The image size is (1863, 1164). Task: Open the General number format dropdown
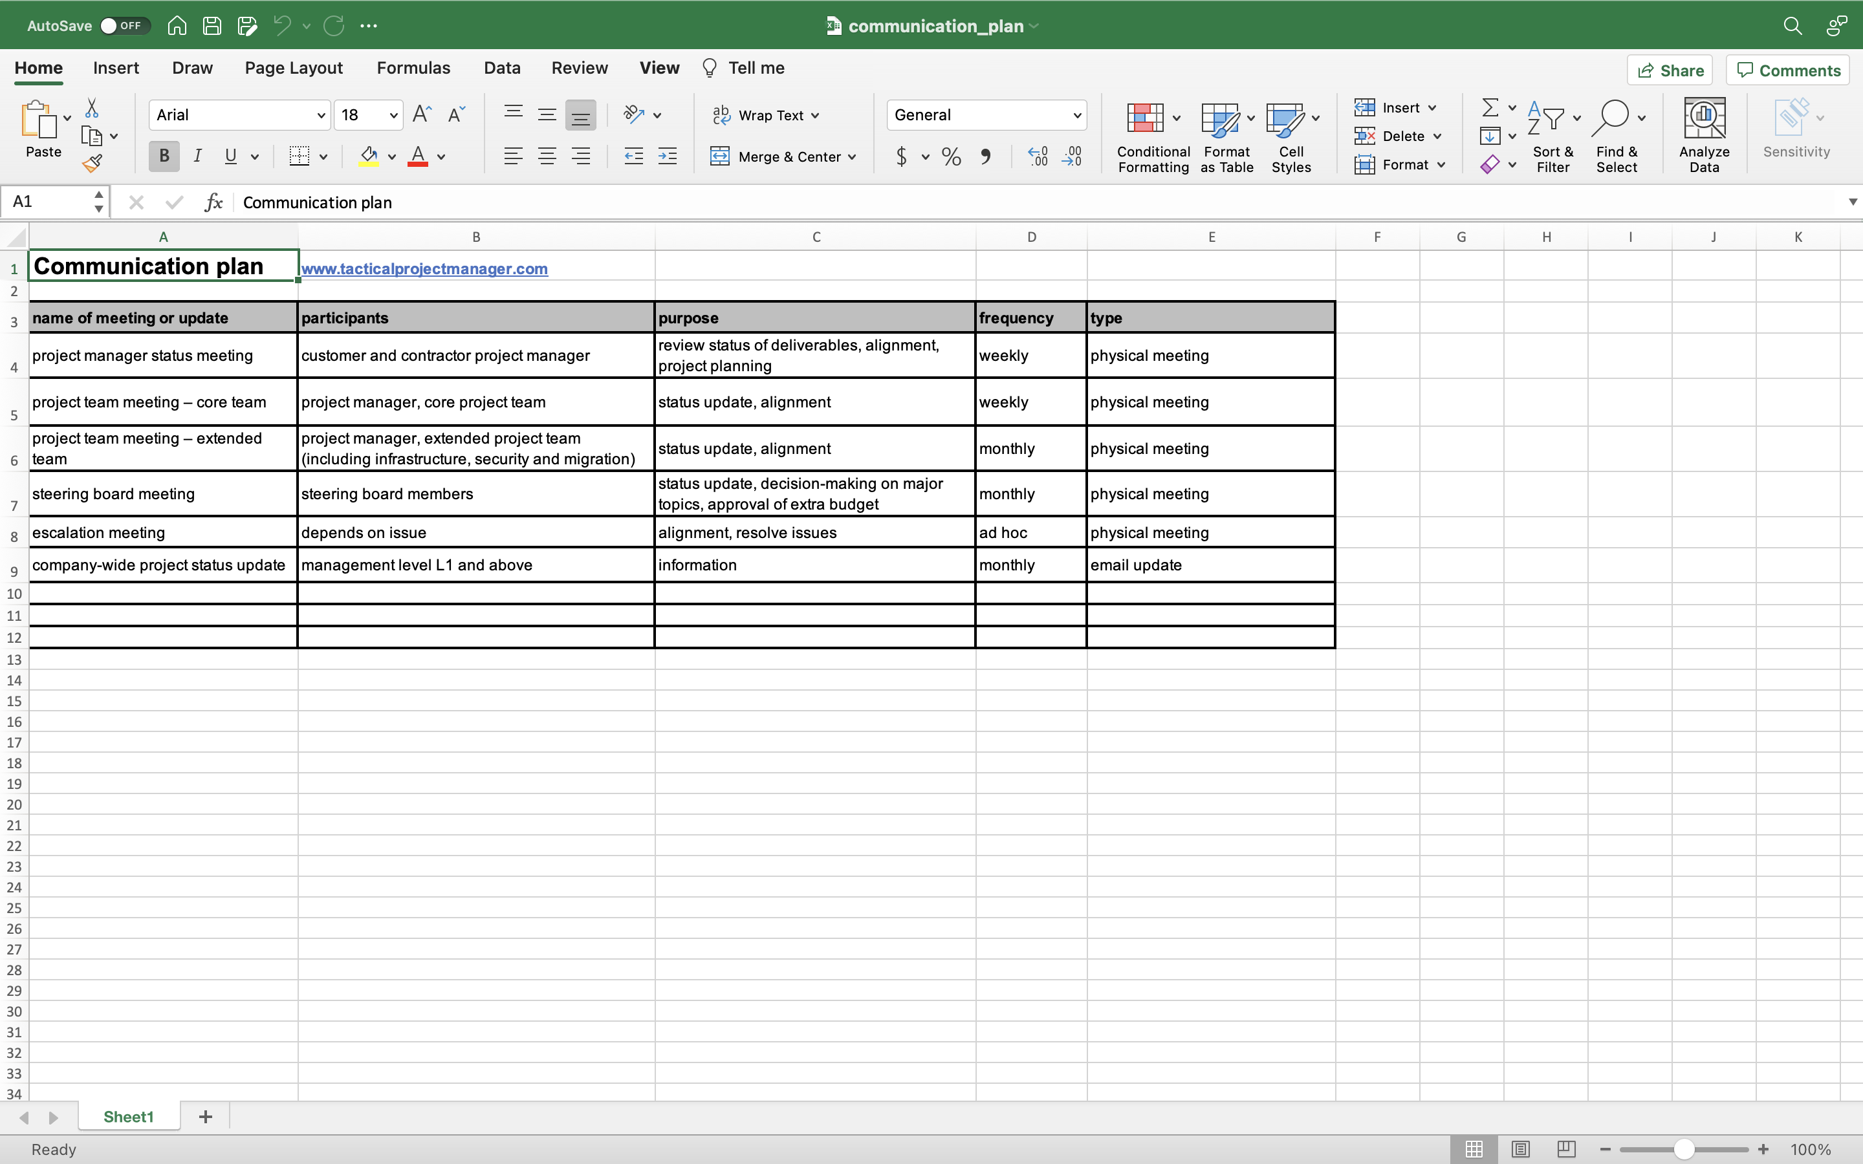point(1077,116)
